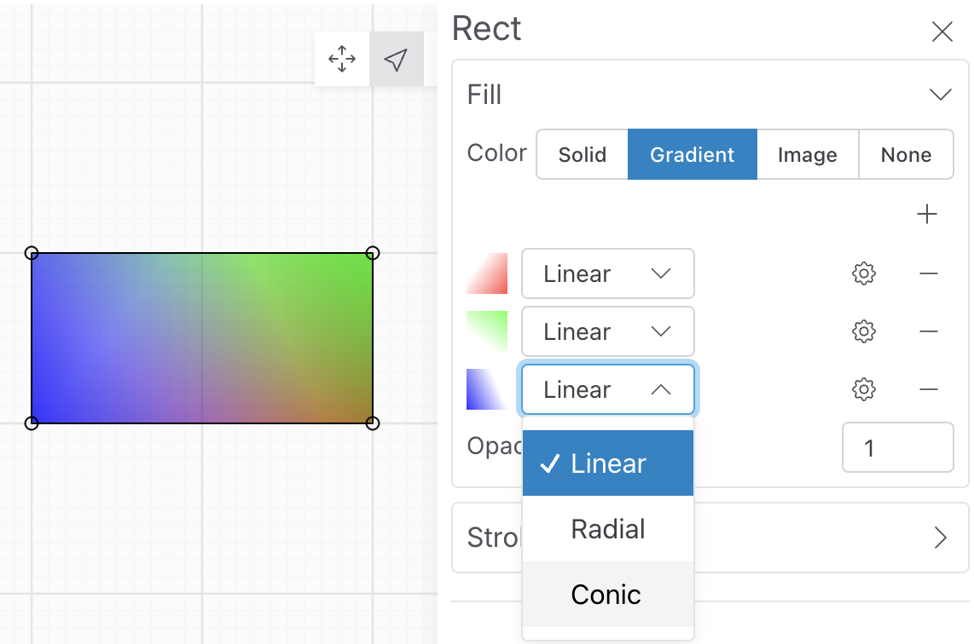
Task: Expand the Stroke section
Action: (940, 538)
